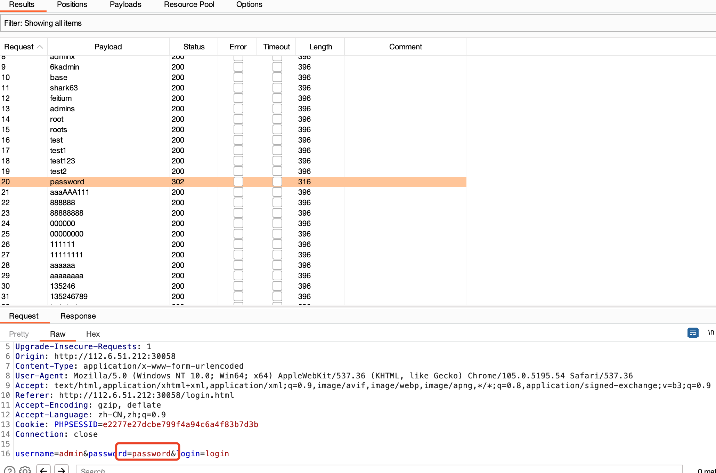Viewport: 716px width, 473px height.
Task: Go to previous match with back arrow
Action: 43,470
